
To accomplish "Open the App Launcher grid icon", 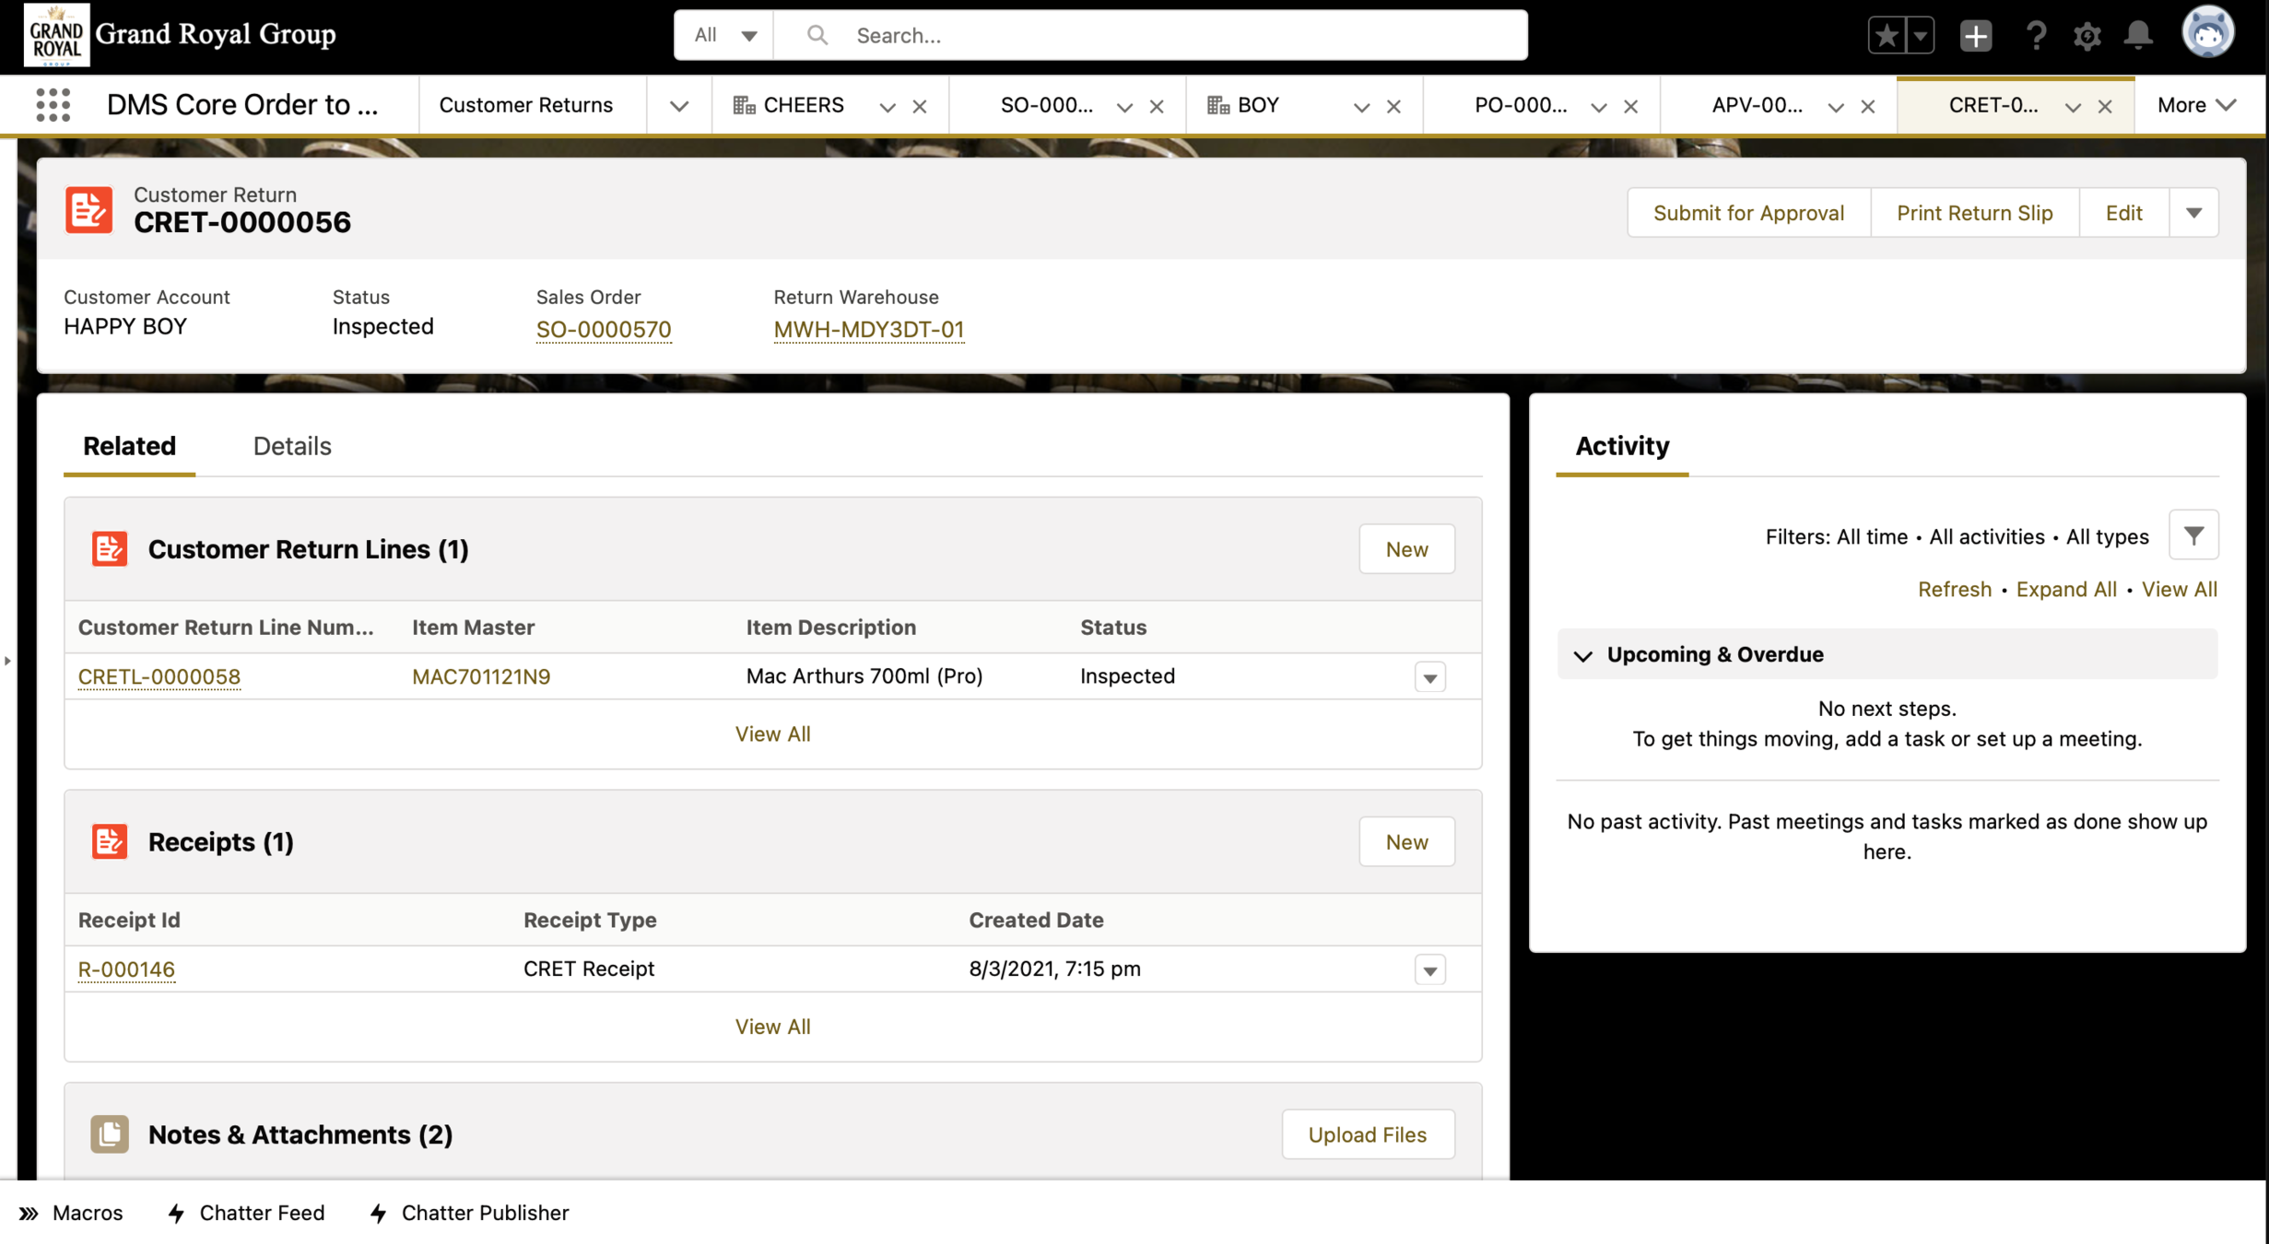I will click(53, 105).
